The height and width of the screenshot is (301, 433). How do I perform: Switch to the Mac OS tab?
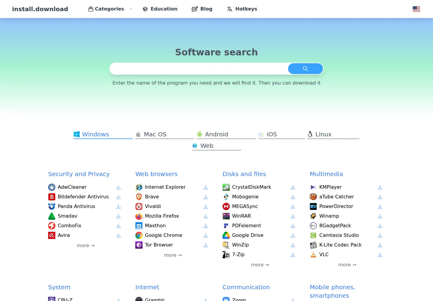165,134
